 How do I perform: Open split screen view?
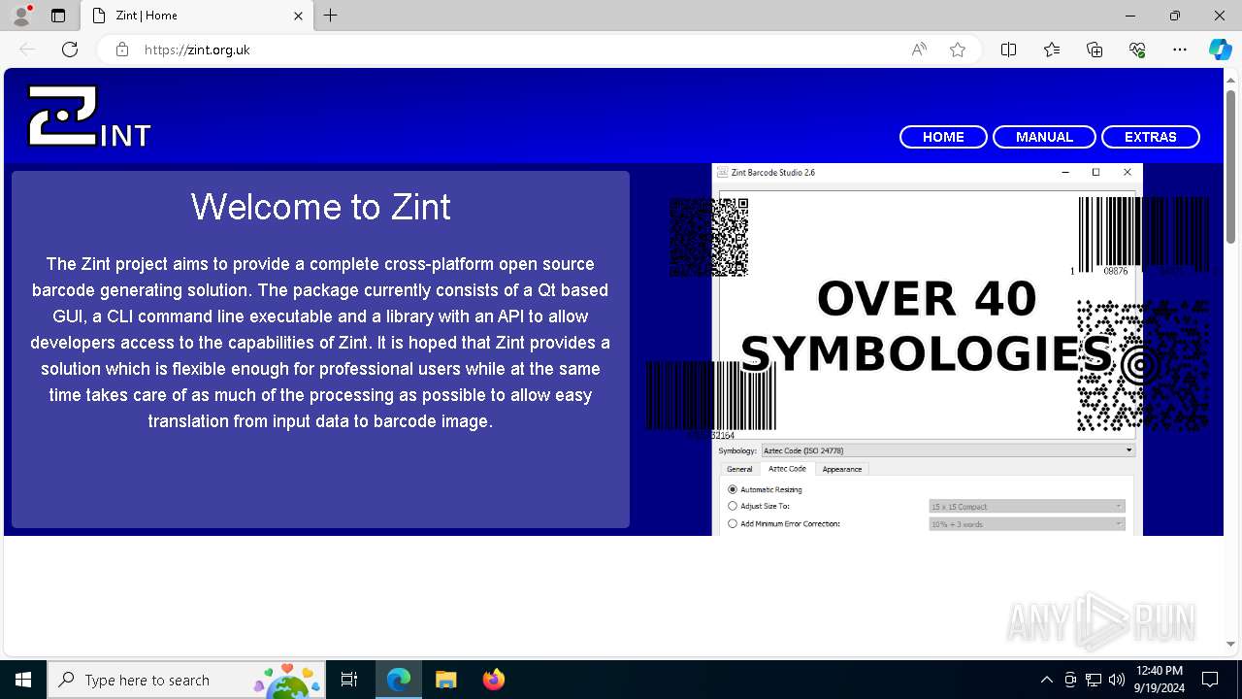pyautogui.click(x=1008, y=50)
